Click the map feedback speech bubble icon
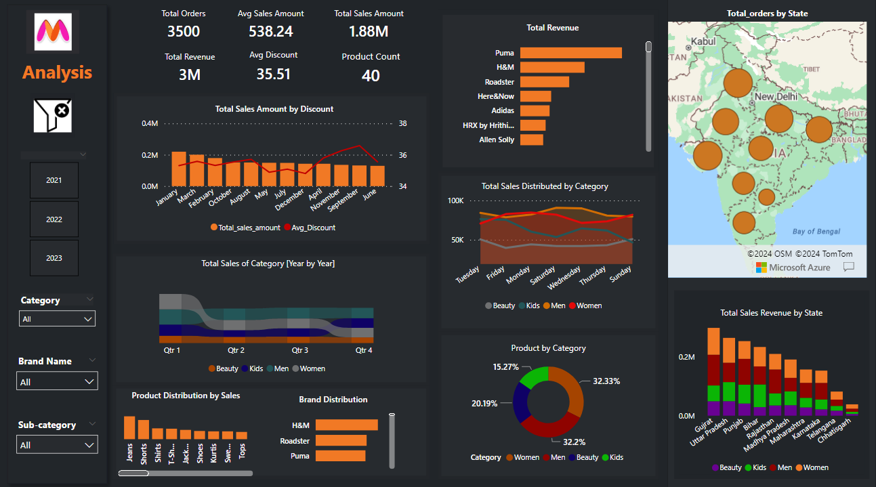Image resolution: width=876 pixels, height=487 pixels. 848,268
